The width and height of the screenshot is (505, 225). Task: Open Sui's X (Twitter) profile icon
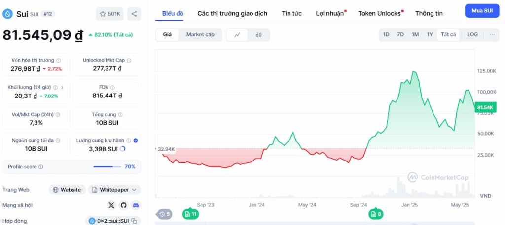pyautogui.click(x=111, y=205)
